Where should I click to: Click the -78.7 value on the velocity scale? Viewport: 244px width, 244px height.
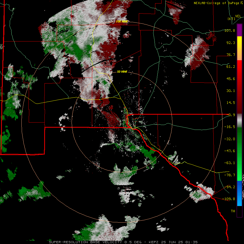[x=230, y=175]
